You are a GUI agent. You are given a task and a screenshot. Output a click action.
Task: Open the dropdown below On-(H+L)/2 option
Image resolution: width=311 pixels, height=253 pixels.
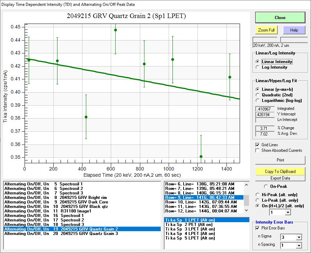click(x=287, y=212)
